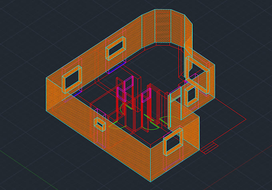Select the window closest to the bay wall section

(116, 48)
